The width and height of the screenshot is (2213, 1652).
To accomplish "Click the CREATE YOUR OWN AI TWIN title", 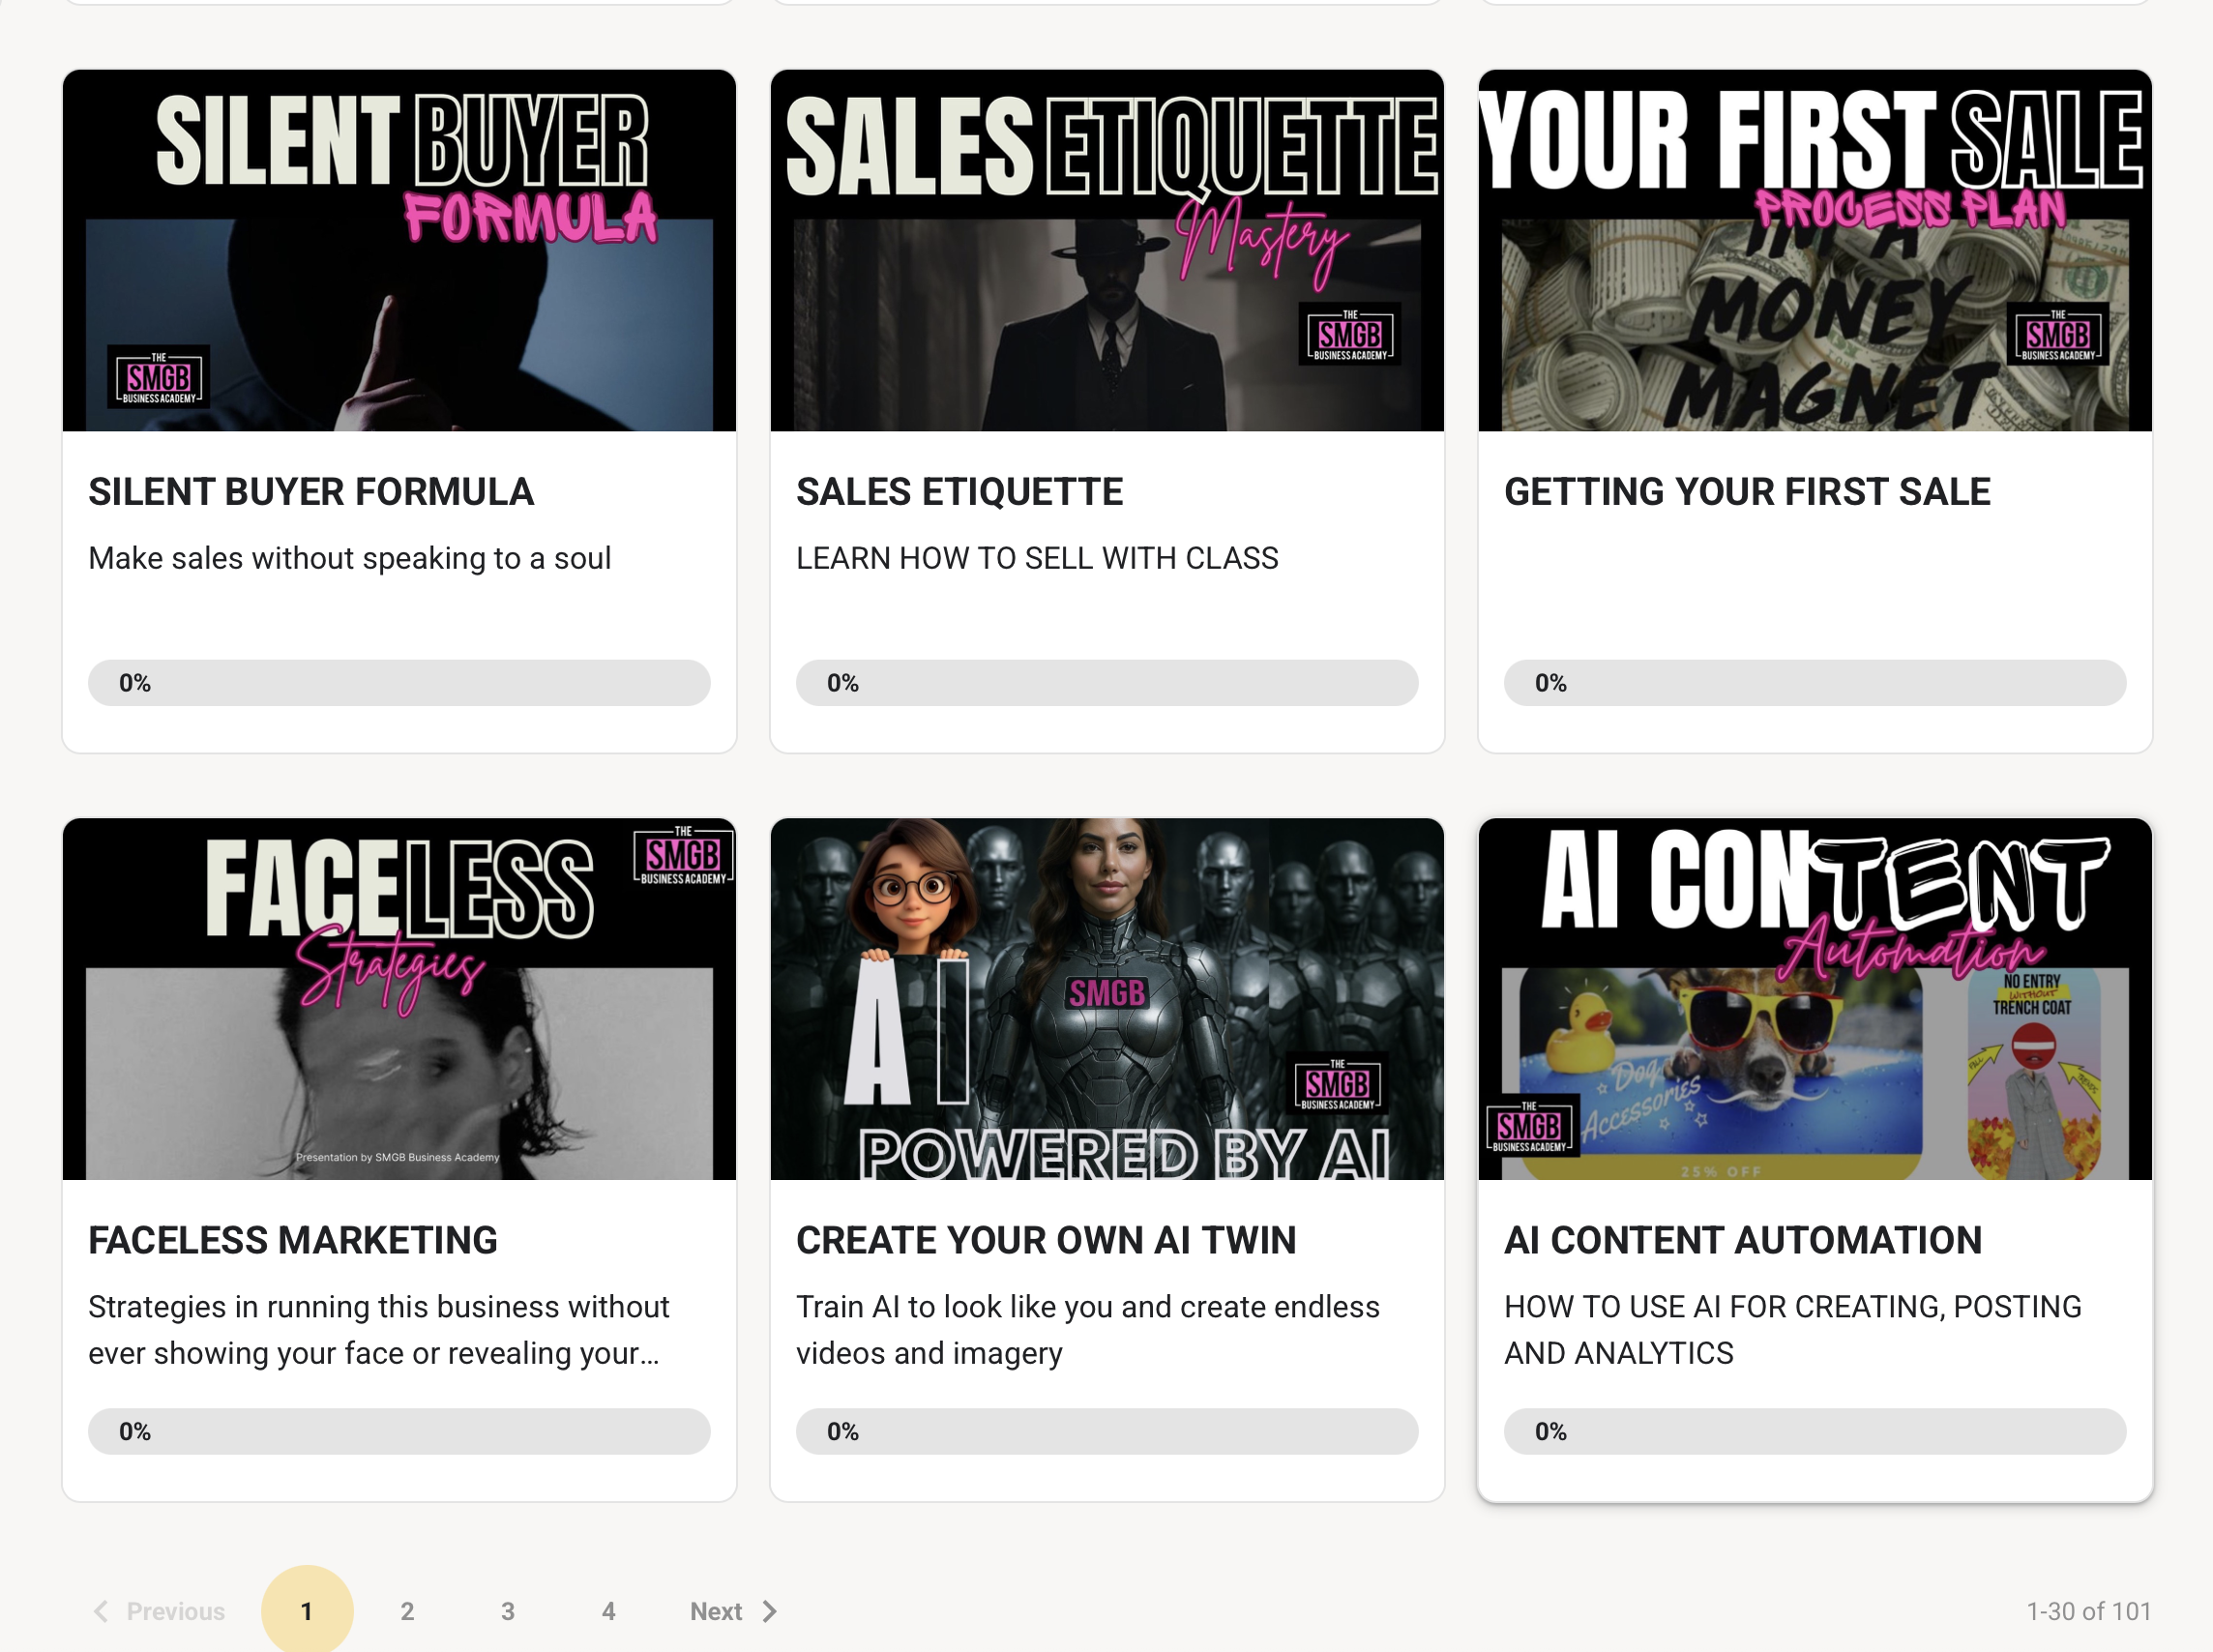I will pos(1045,1239).
